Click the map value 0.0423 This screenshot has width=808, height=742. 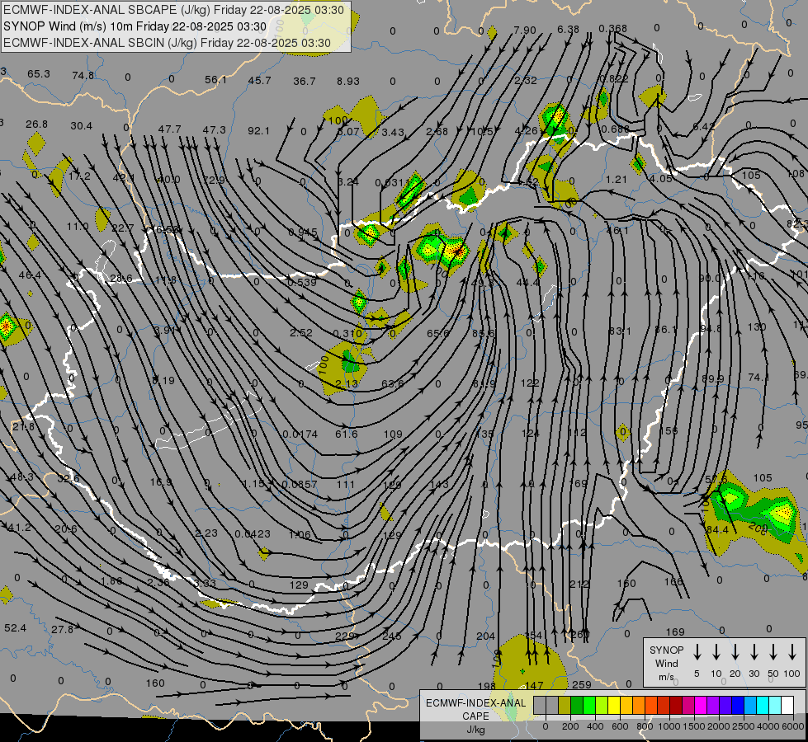pyautogui.click(x=253, y=534)
